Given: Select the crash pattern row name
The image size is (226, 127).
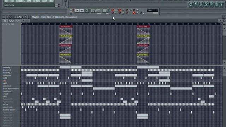Looking at the screenshot, I should point(6,94).
